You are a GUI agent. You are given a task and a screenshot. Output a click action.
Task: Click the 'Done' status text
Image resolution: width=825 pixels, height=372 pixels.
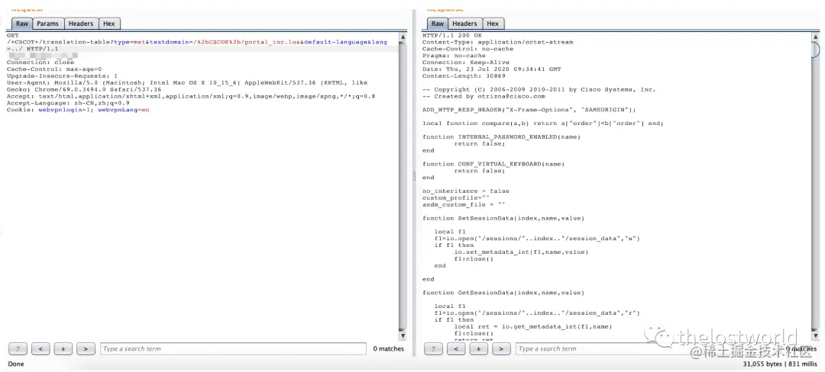coord(16,364)
